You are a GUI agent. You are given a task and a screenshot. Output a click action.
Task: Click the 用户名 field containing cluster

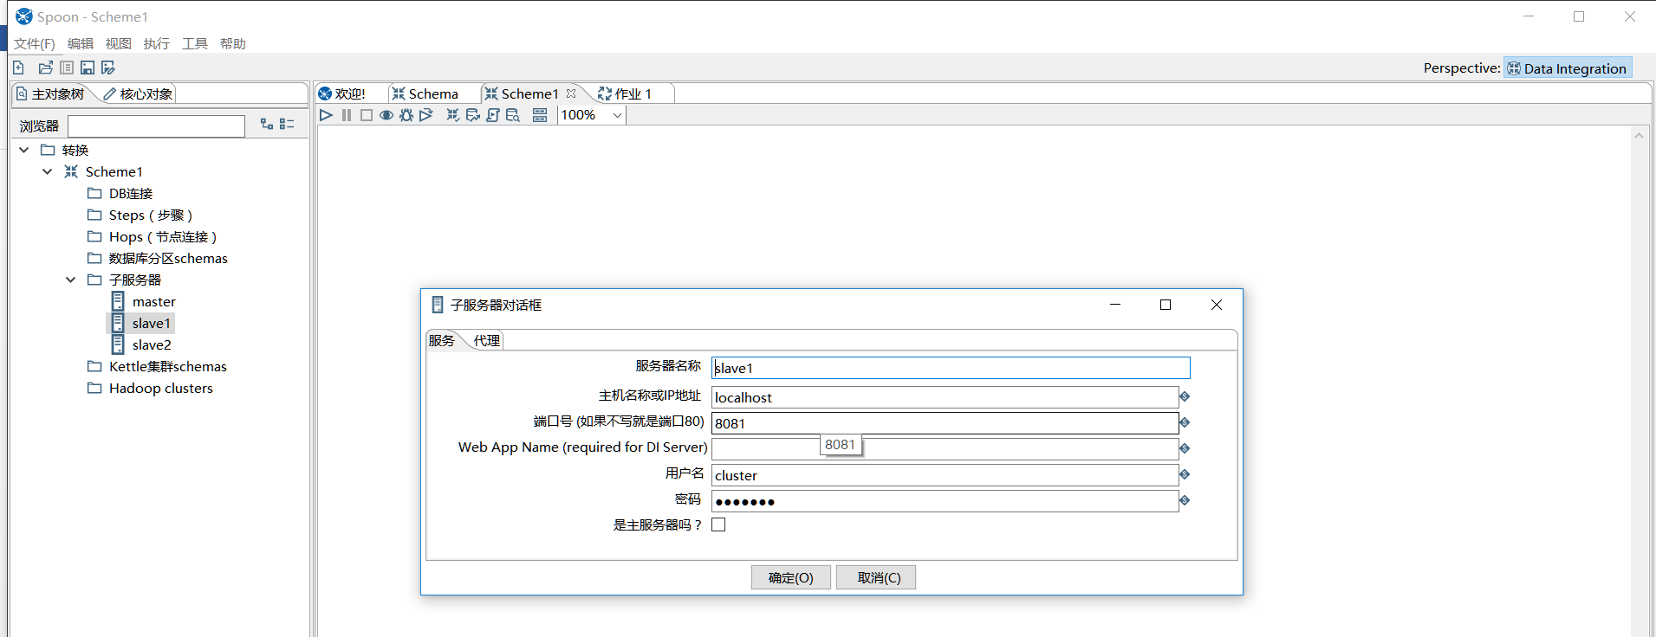click(945, 475)
